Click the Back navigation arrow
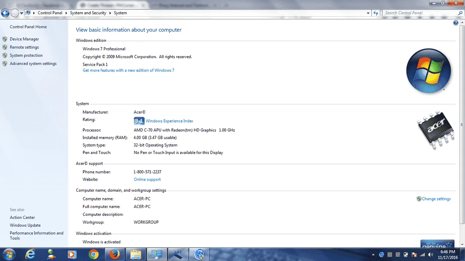Image resolution: width=465 pixels, height=261 pixels. tap(5, 13)
